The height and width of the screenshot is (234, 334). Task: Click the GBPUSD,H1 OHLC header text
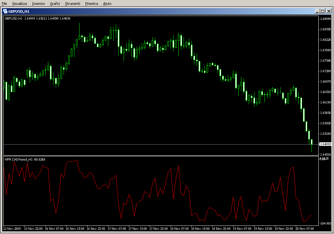point(38,19)
